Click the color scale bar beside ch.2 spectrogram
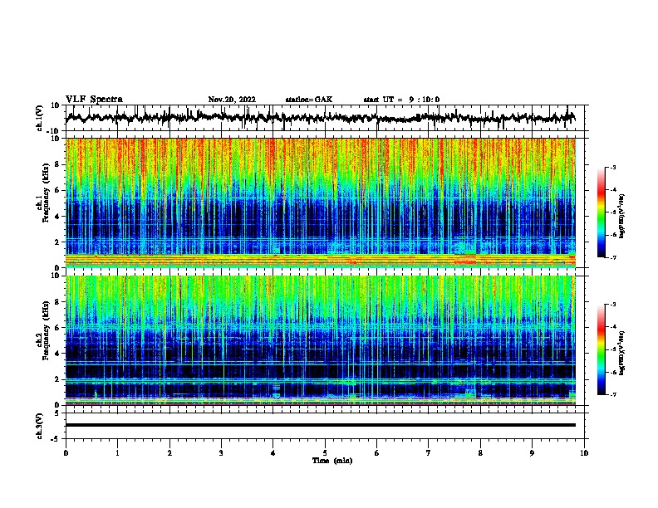658x508 pixels. point(602,349)
